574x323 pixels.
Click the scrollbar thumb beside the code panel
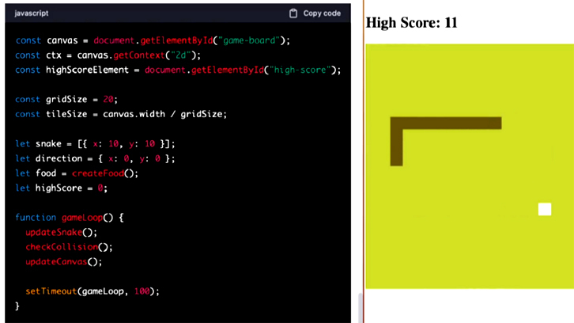[x=361, y=307]
